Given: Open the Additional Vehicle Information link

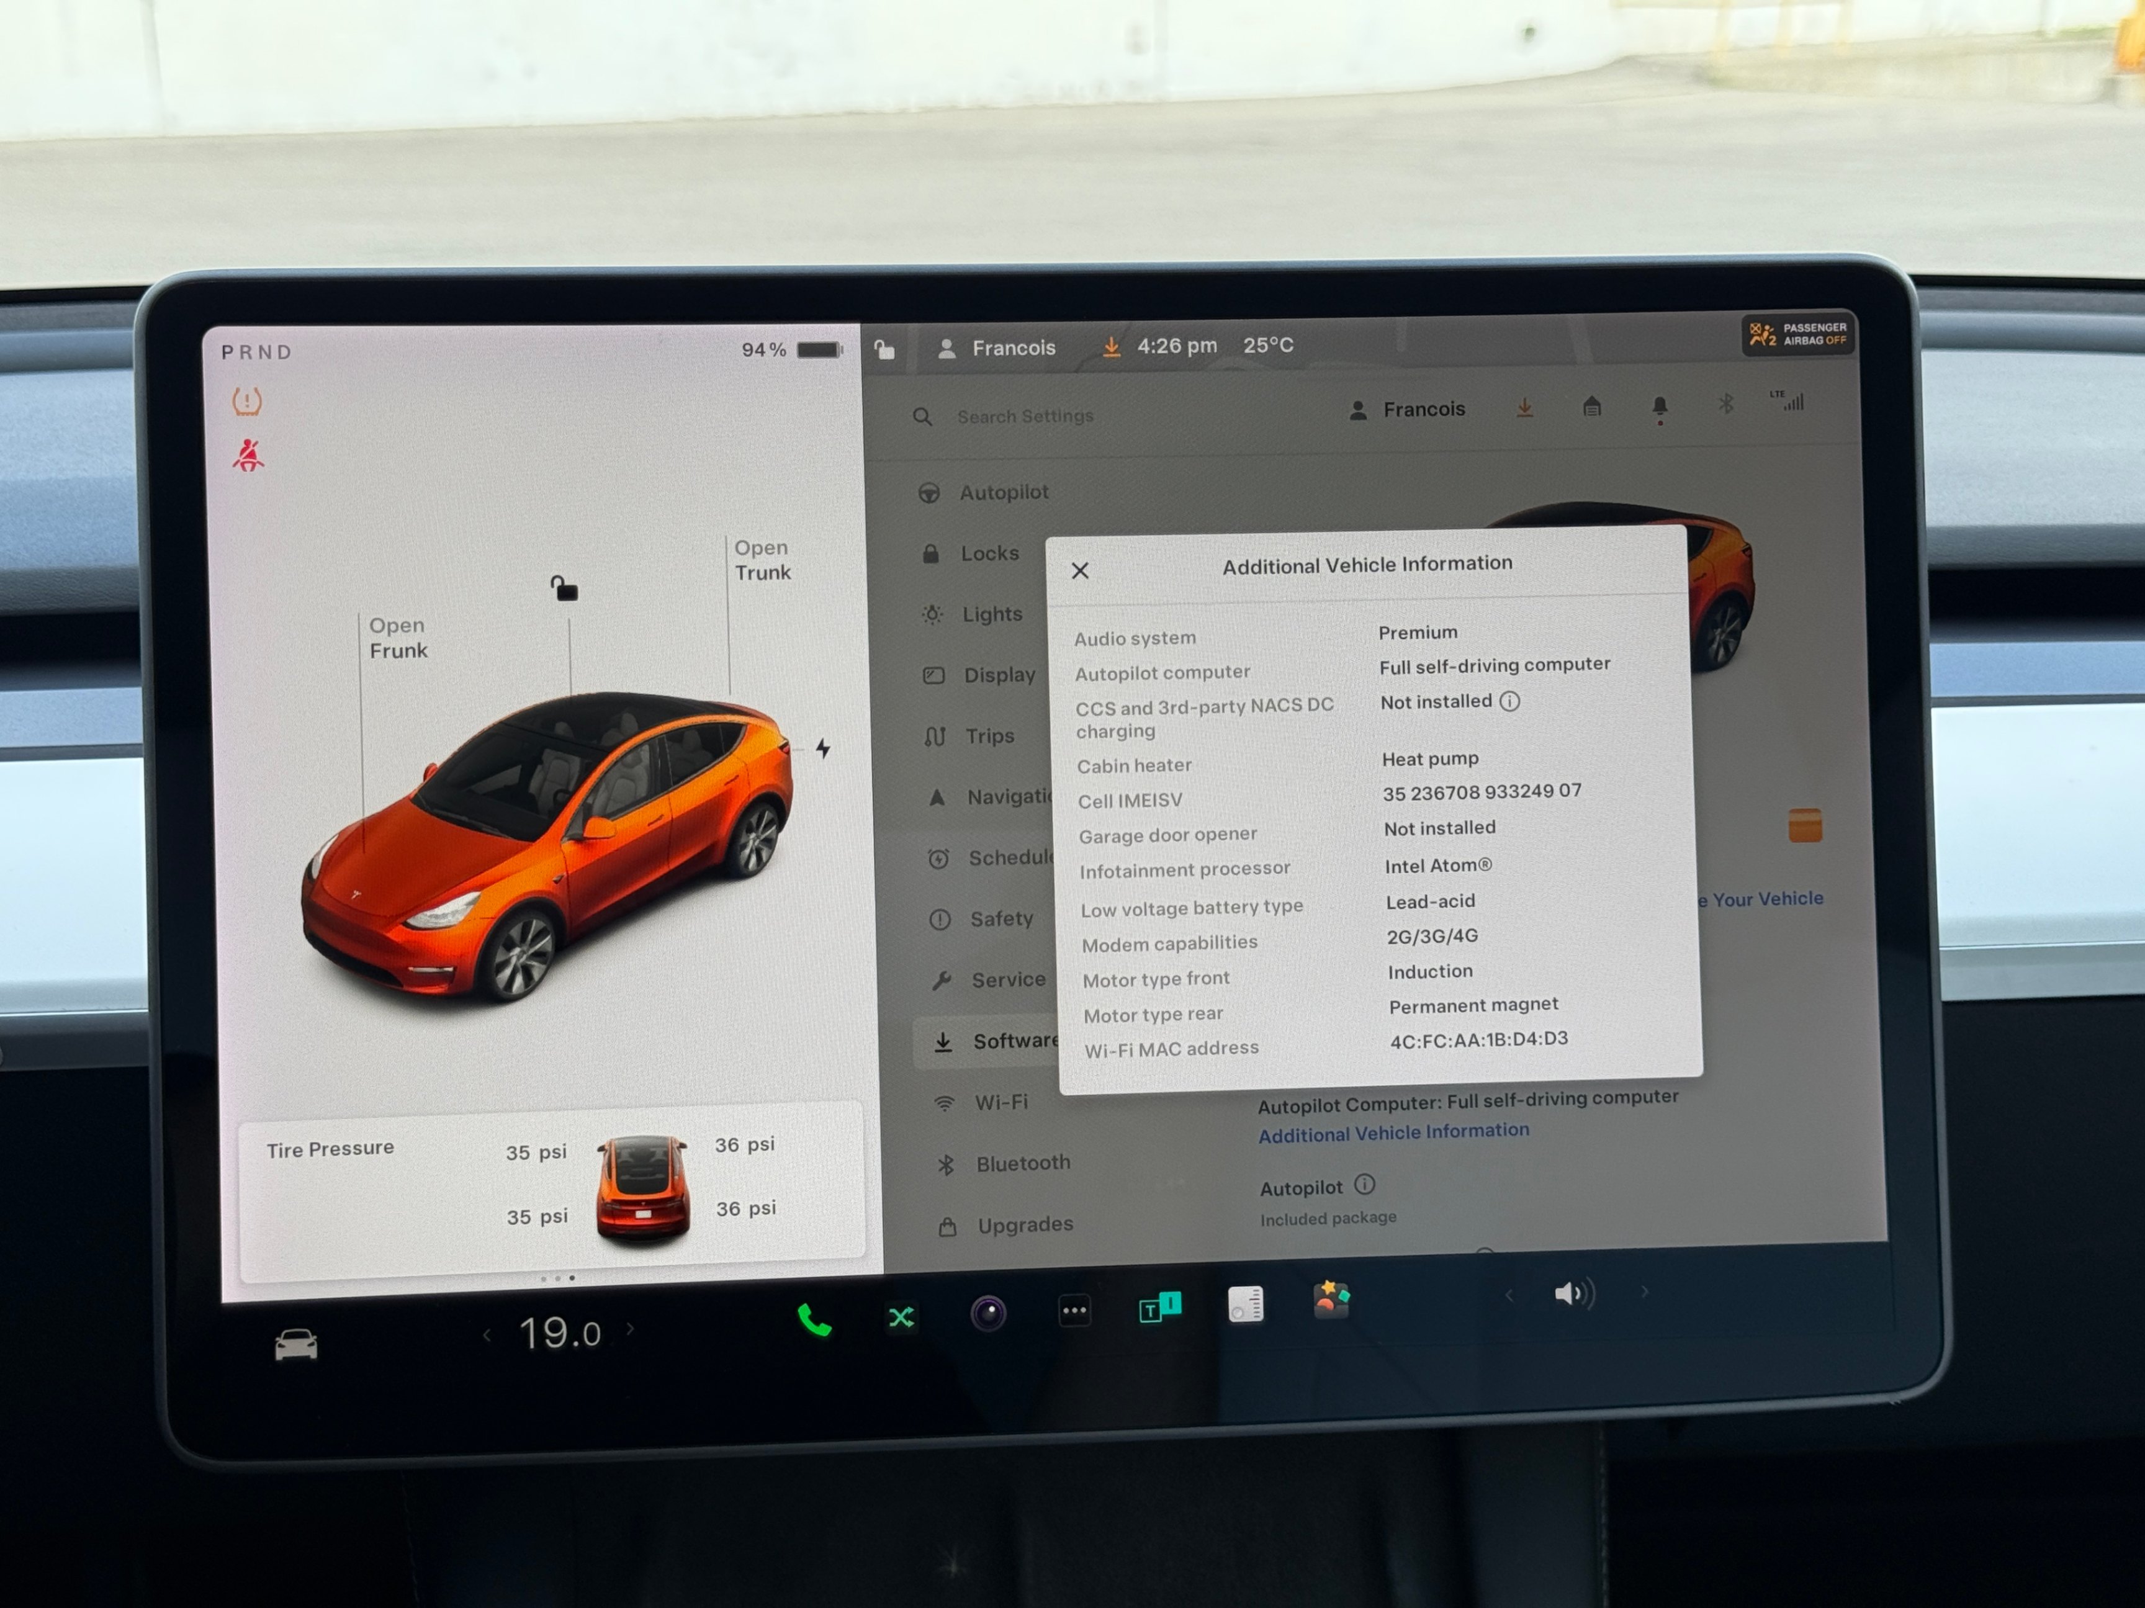Looking at the screenshot, I should [1393, 1132].
